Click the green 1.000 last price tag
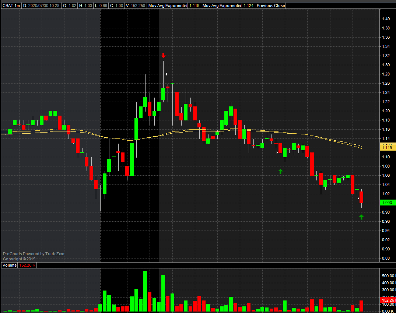 pos(388,203)
